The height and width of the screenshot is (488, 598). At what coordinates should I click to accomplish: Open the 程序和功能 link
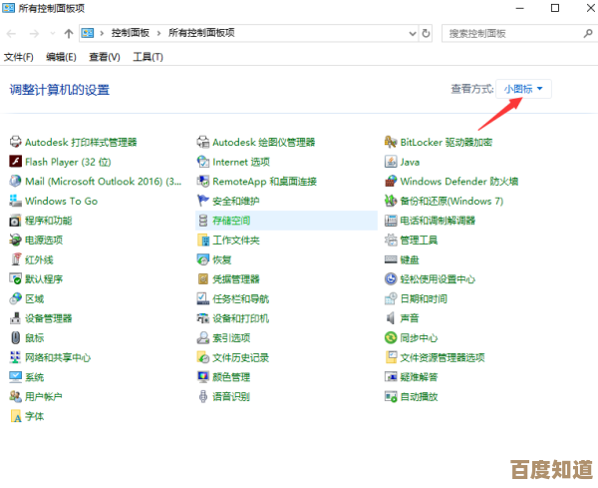coord(48,221)
